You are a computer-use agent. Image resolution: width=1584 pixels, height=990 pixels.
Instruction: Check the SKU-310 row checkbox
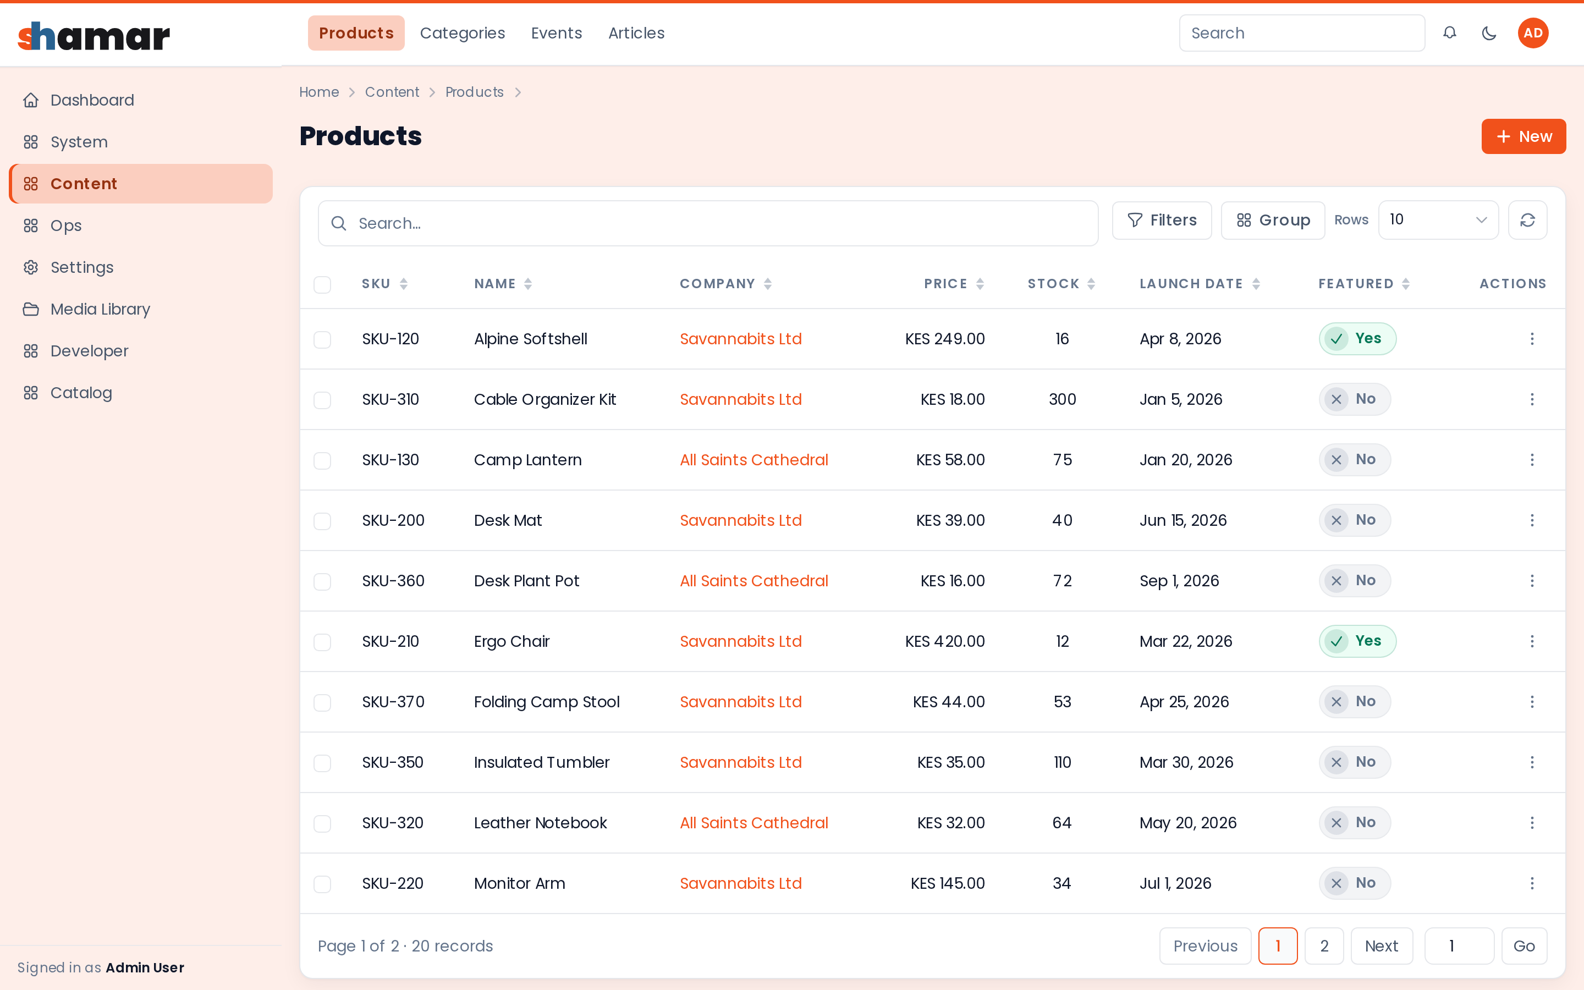tap(322, 400)
